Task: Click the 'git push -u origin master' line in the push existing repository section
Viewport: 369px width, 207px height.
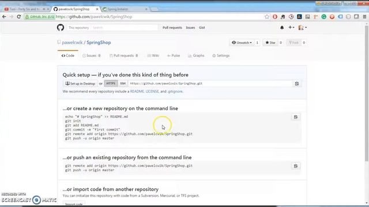Action: [90, 170]
